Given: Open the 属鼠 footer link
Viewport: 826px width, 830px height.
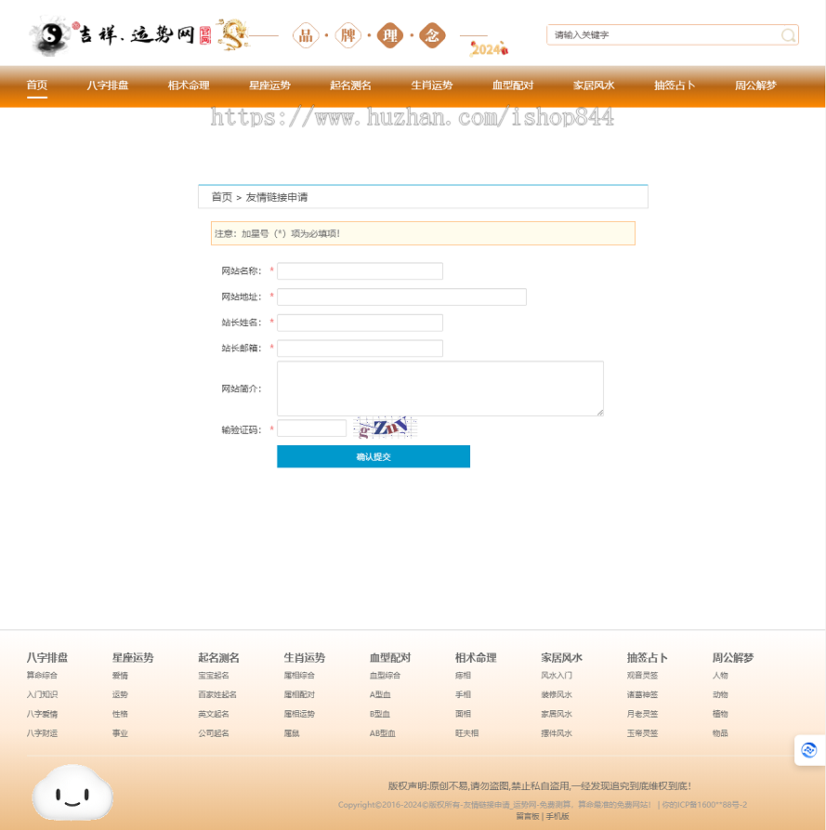Looking at the screenshot, I should click(x=292, y=733).
